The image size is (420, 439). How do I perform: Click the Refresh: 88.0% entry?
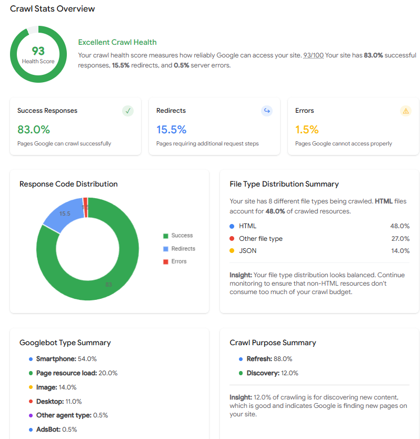[266, 359]
